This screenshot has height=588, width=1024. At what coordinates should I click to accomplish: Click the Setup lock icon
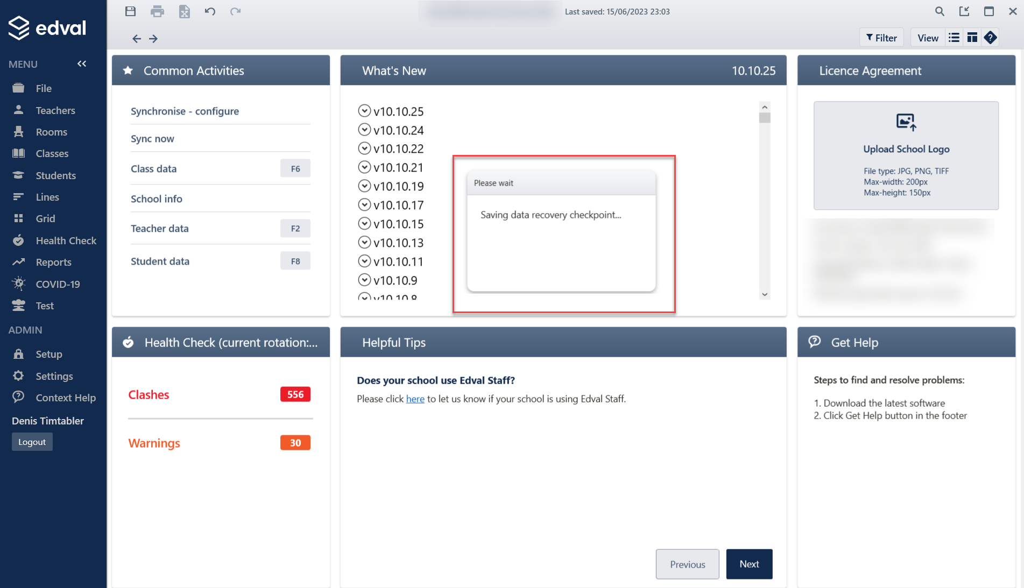(x=18, y=354)
